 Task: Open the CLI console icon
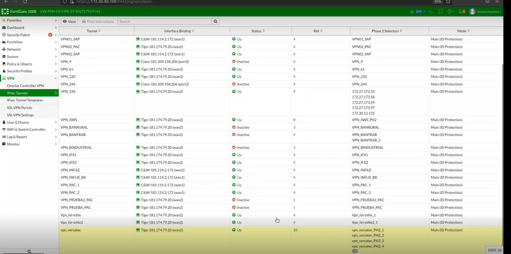point(431,11)
